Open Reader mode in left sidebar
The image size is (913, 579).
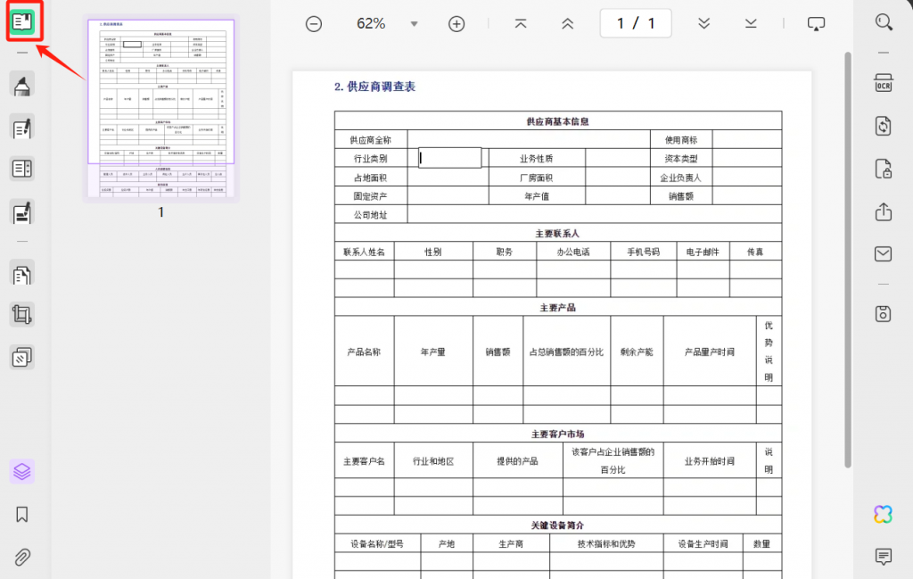tap(22, 22)
